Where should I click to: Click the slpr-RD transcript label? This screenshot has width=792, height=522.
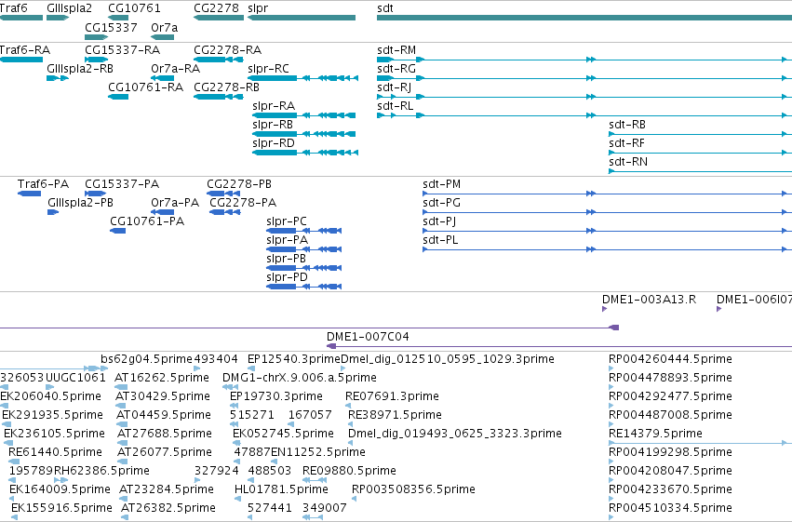coord(274,143)
